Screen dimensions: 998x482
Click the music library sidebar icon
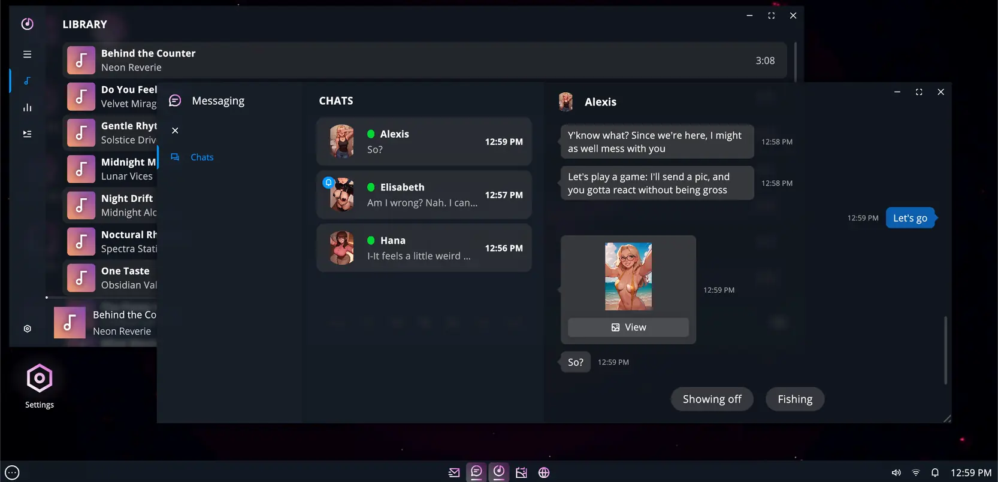click(27, 81)
